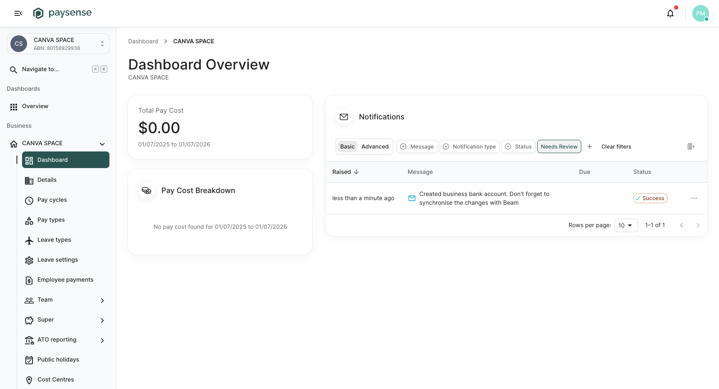Click the Message column header

coord(420,172)
